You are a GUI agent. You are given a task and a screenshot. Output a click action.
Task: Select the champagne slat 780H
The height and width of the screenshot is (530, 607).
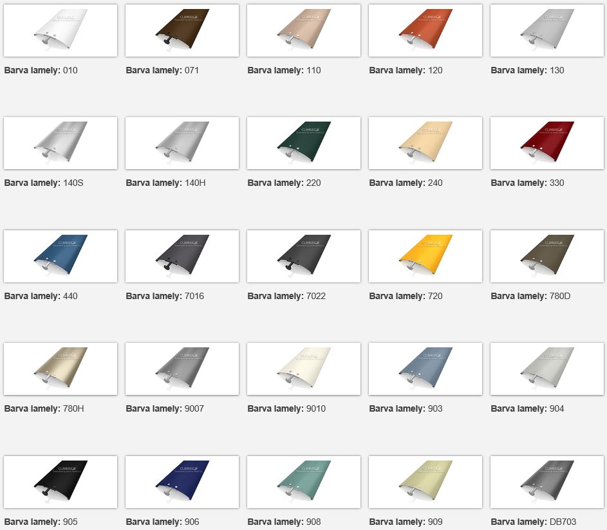61,369
